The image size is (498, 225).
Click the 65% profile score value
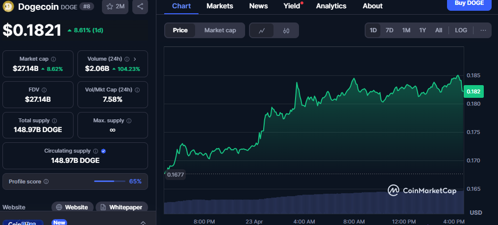click(135, 181)
